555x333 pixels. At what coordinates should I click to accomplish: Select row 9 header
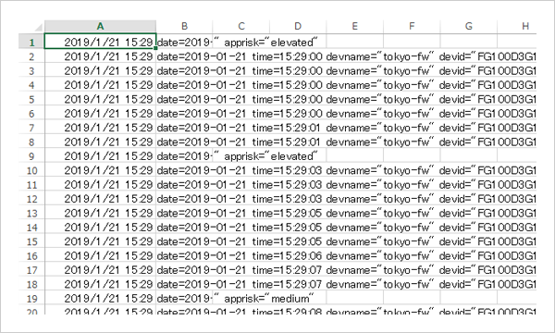[x=31, y=156]
